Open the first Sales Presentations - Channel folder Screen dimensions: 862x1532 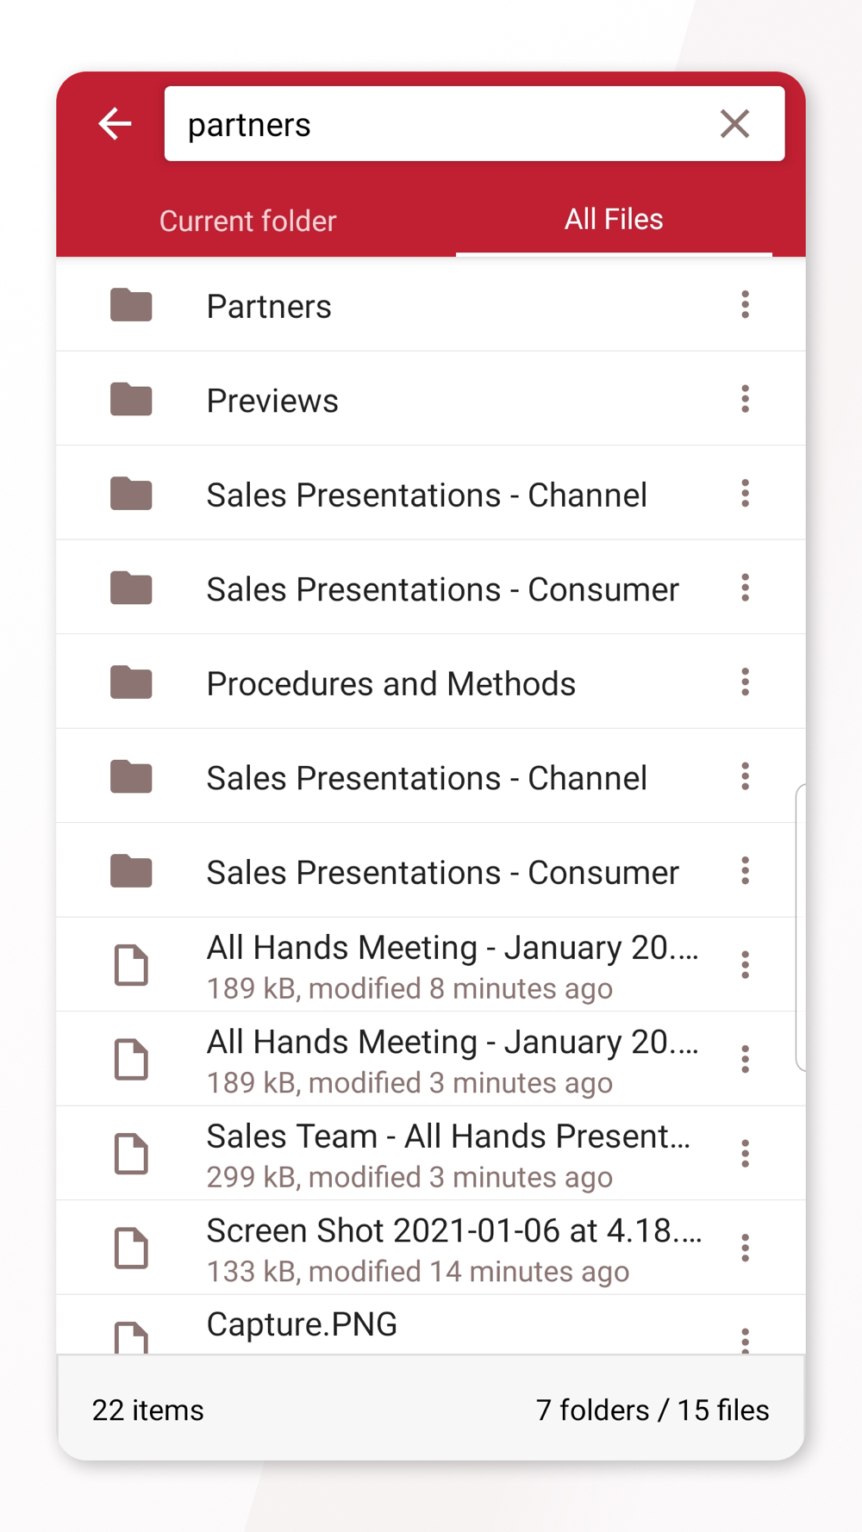(x=431, y=493)
